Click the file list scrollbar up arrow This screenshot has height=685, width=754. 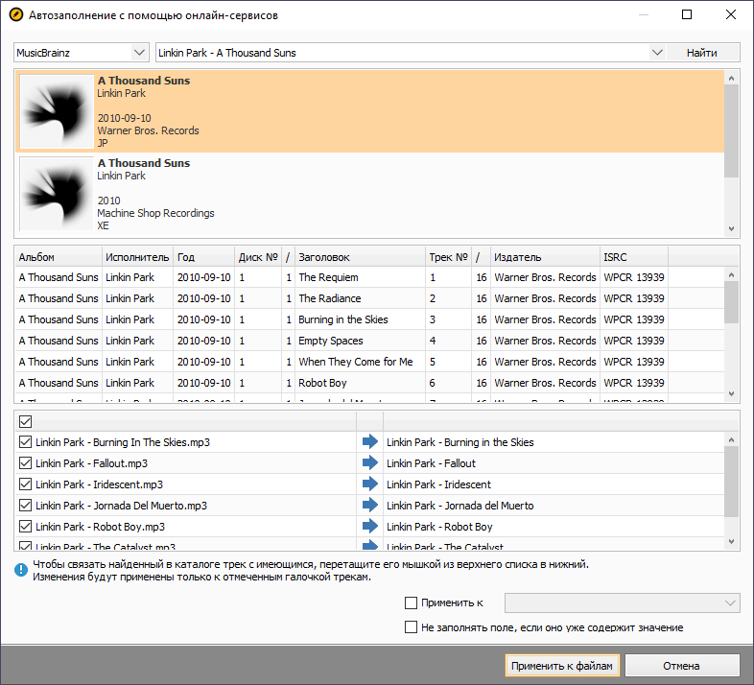(x=731, y=439)
